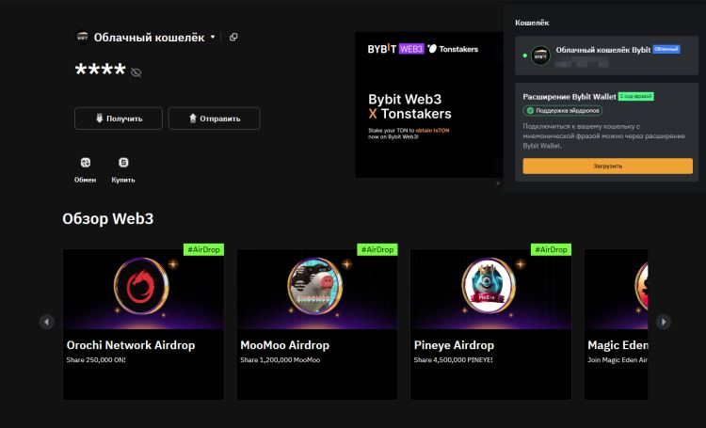706x428 pixels.
Task: Click the Кошелёк panel heading
Action: [532, 23]
